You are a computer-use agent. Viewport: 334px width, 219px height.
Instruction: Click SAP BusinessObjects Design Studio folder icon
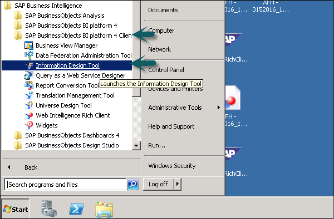[x=18, y=145]
